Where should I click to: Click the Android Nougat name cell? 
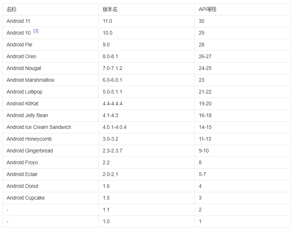tap(24, 68)
